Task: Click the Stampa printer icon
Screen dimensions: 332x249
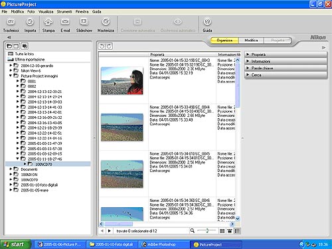Action: point(48,22)
